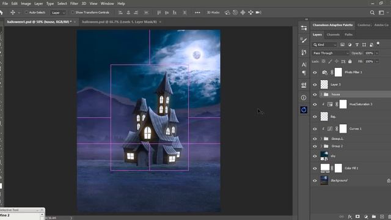Expand the group above Group 2
The height and width of the screenshot is (220, 391).
click(x=321, y=139)
